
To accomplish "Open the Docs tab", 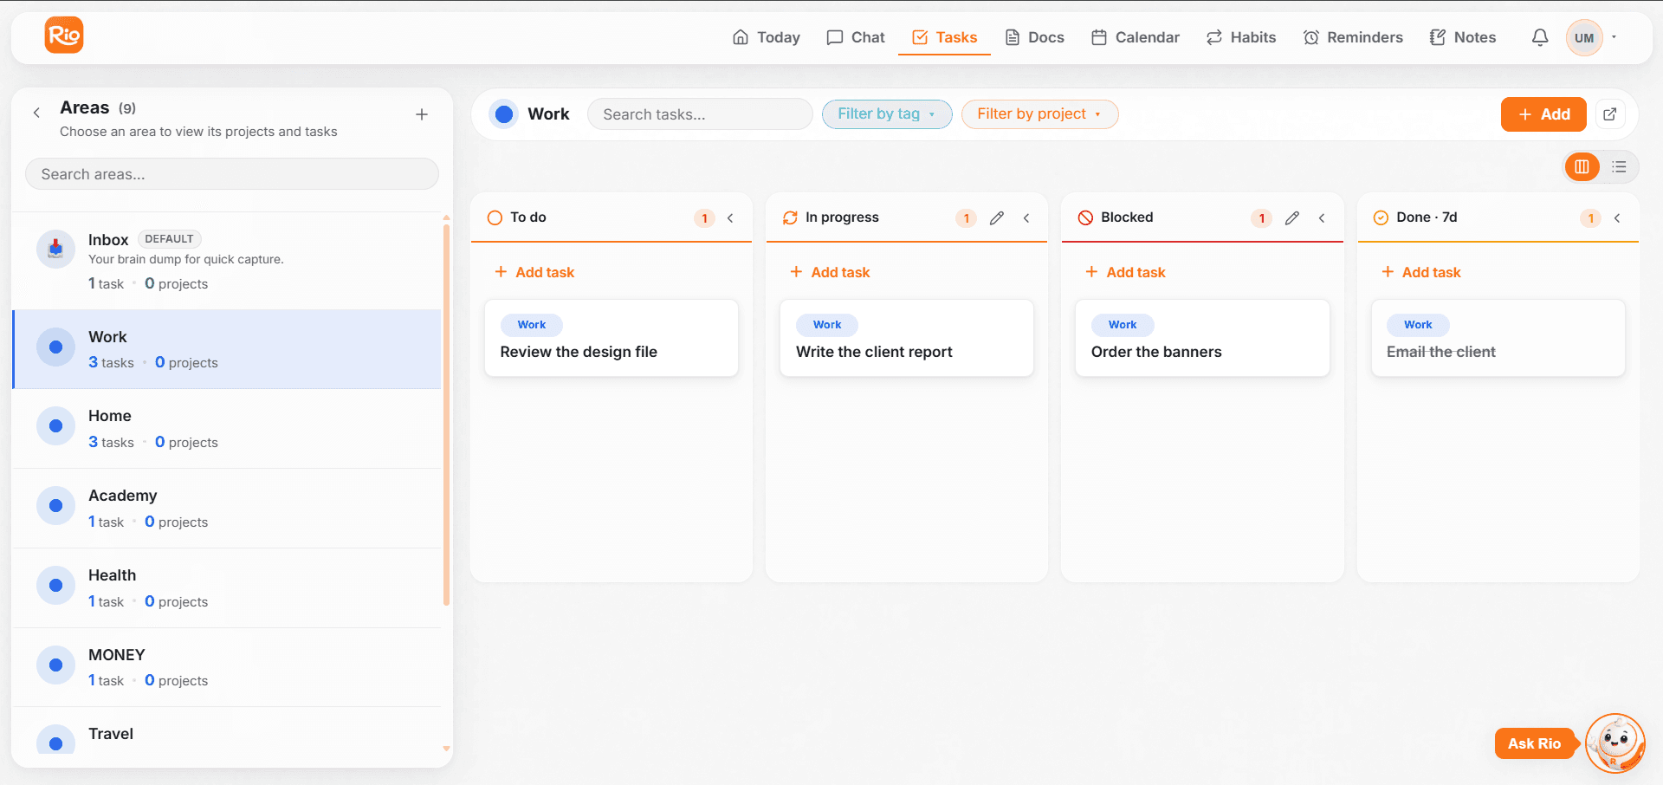I will click(x=1035, y=37).
